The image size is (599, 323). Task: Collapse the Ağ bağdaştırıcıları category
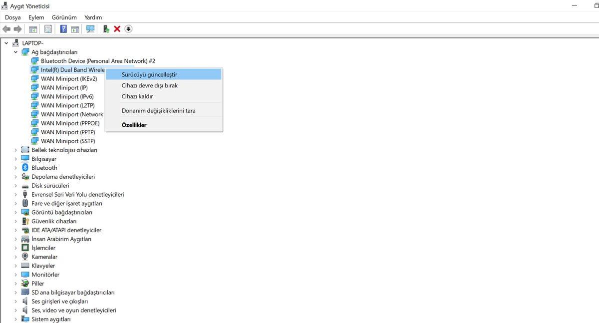[15, 52]
